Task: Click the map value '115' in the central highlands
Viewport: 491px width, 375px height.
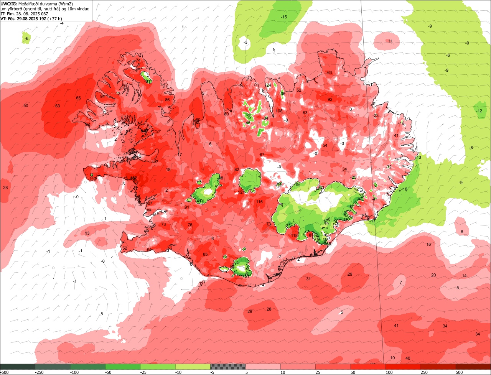Action: pos(259,202)
